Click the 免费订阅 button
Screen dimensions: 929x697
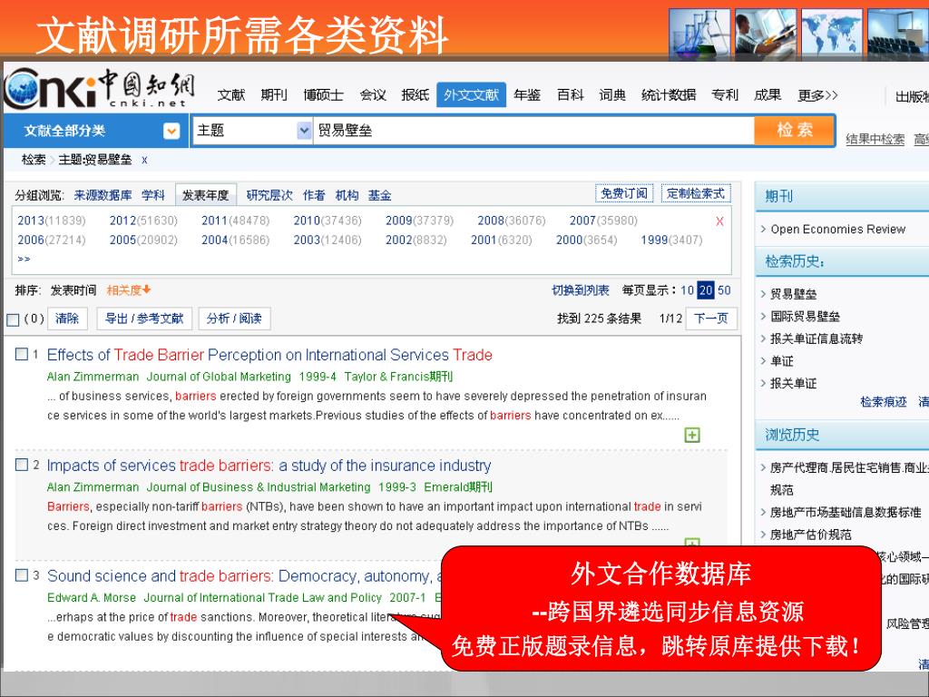[624, 193]
